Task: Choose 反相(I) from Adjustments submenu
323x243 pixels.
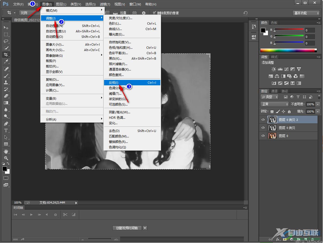Action: (x=132, y=83)
